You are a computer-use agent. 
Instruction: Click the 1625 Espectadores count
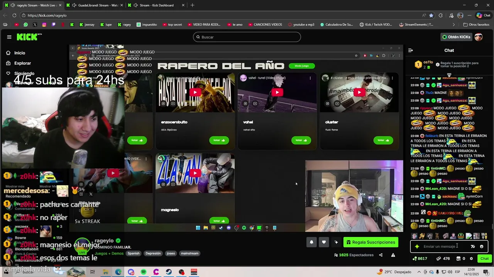pos(353,255)
